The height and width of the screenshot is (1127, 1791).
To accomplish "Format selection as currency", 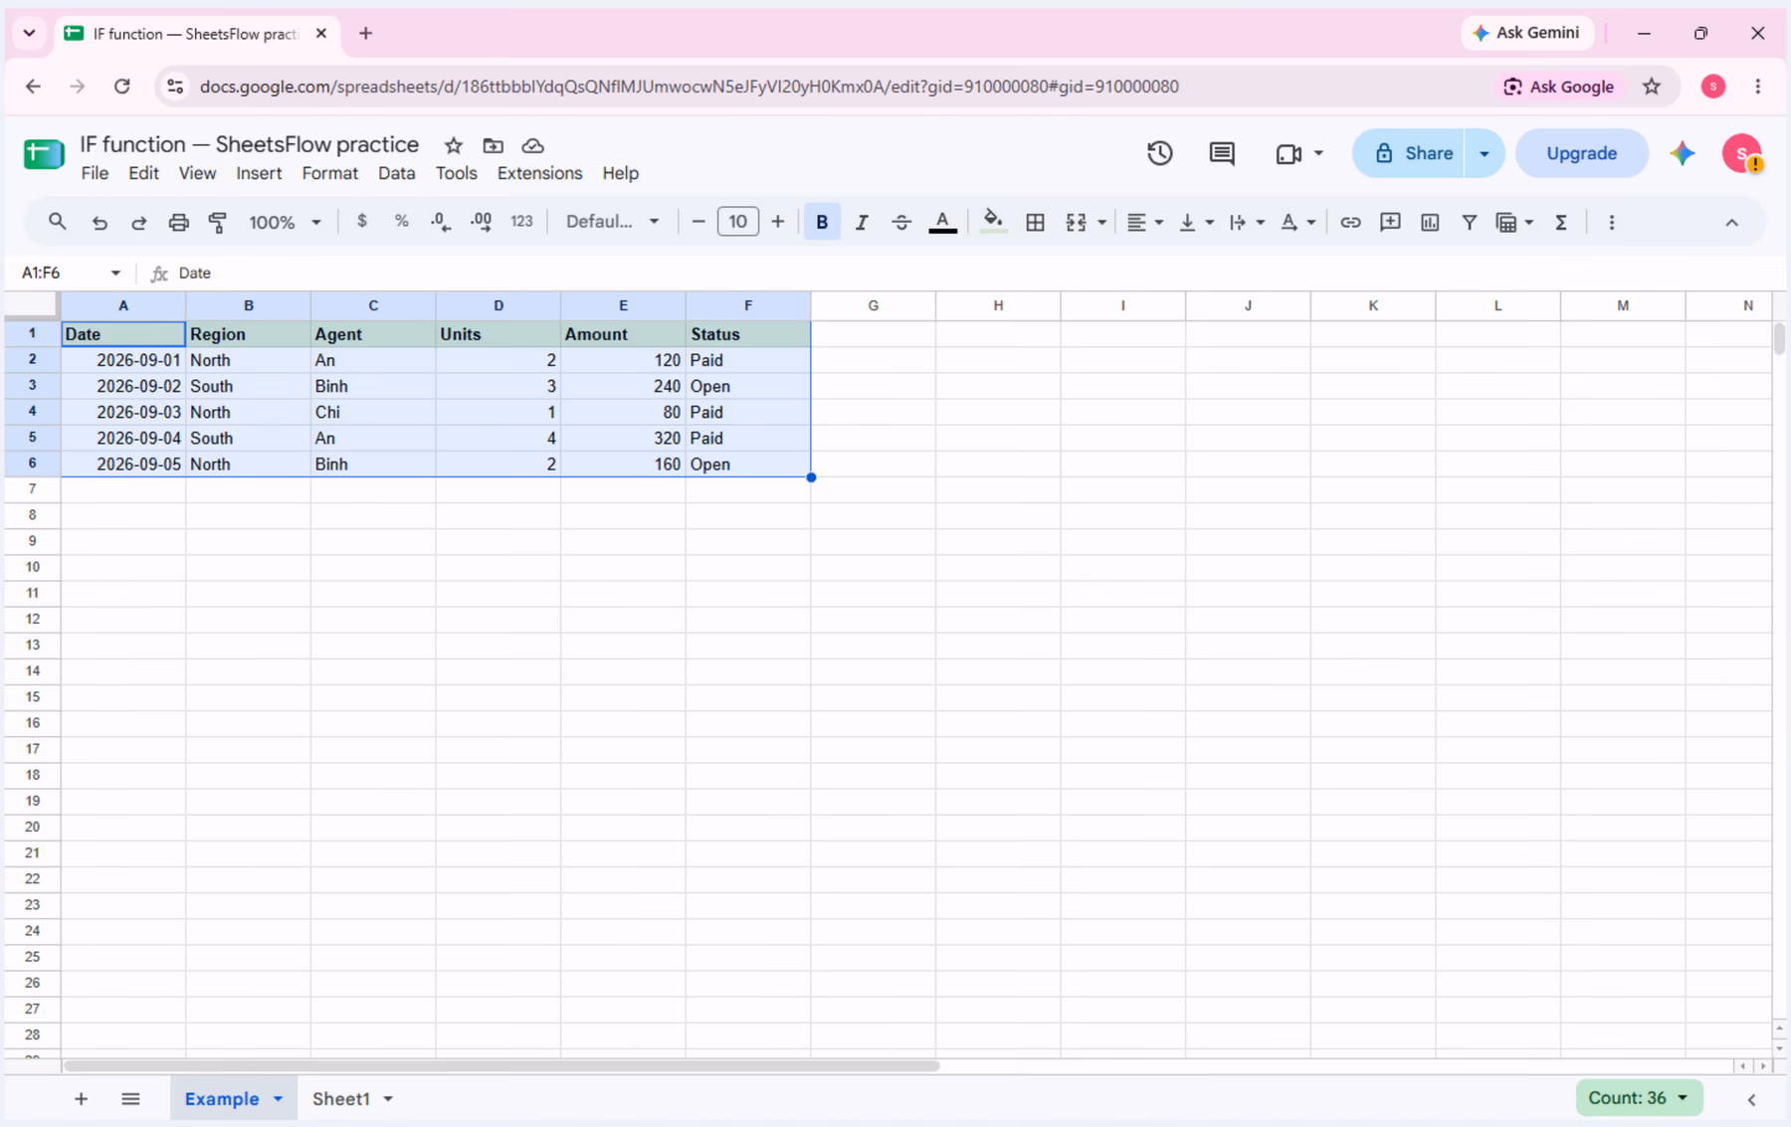I will (x=361, y=222).
